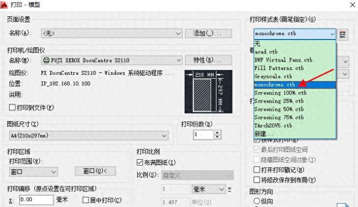Toggle 隐藏图纸空间对象(J) checkbox
Screen dimensions: 358x207
click(257, 160)
